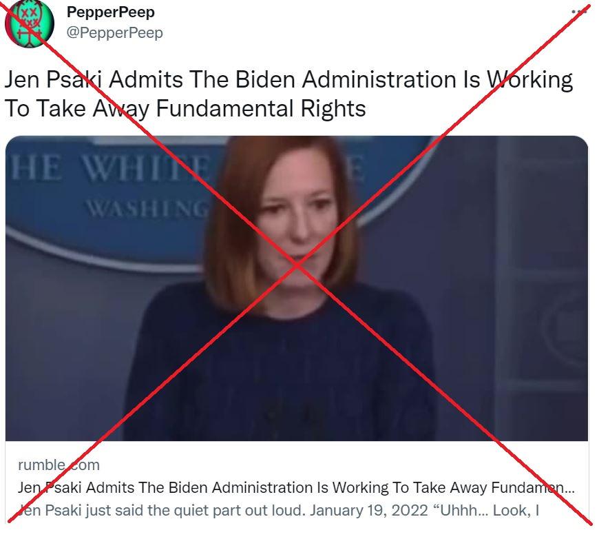Screen dimensions: 599x539
Task: Open the rumble.com domain link
Action: coord(59,465)
